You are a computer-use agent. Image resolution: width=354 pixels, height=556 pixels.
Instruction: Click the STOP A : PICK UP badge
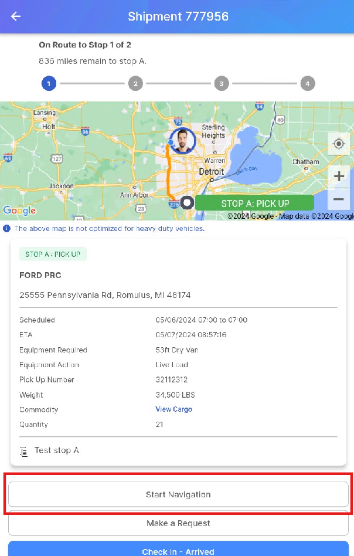click(53, 254)
